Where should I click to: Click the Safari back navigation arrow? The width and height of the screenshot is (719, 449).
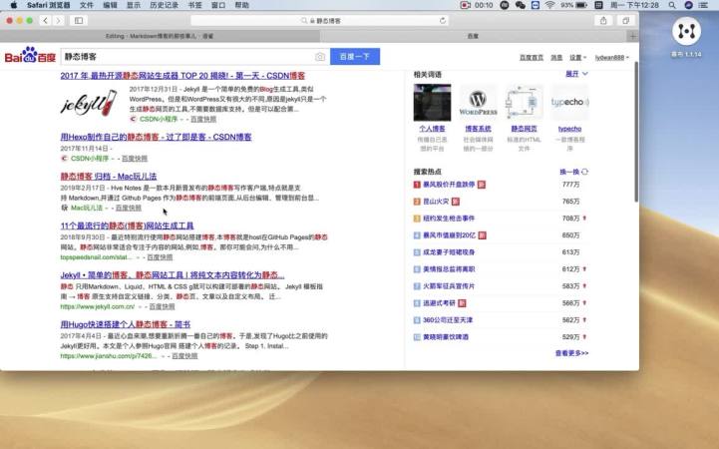click(46, 21)
